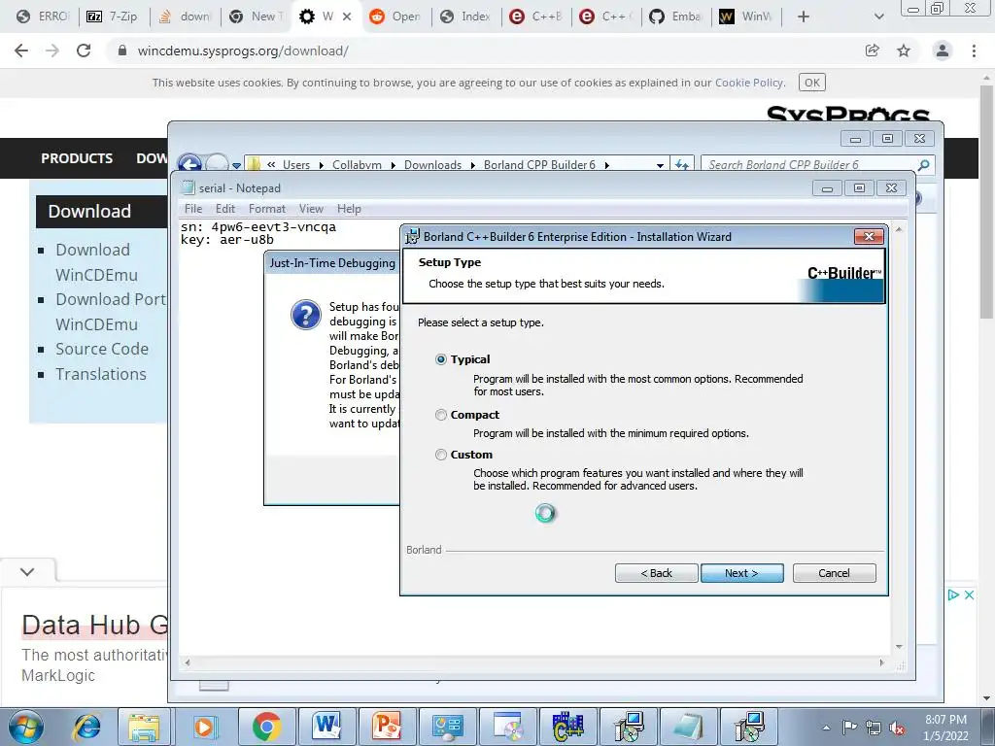Screen dimensions: 995x746
Task: Open Windows Media Player from taskbar
Action: click(x=204, y=727)
